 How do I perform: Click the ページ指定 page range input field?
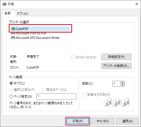point(56,96)
